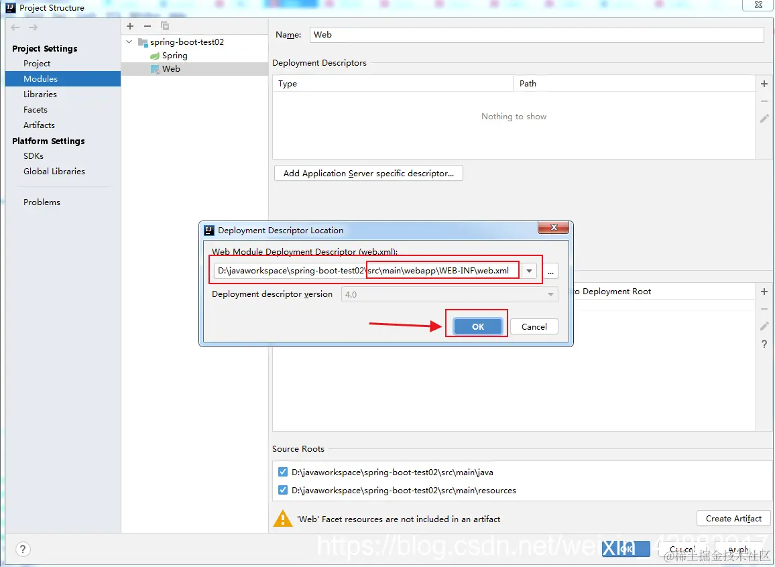The height and width of the screenshot is (567, 775).
Task: Select the Spring facet icon in tree
Action: coord(155,56)
